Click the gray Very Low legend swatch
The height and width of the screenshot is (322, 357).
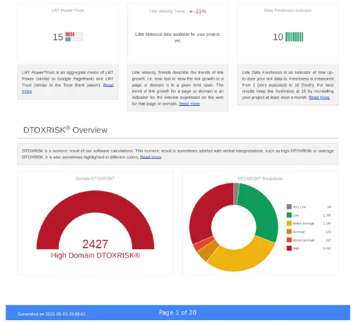click(x=289, y=207)
